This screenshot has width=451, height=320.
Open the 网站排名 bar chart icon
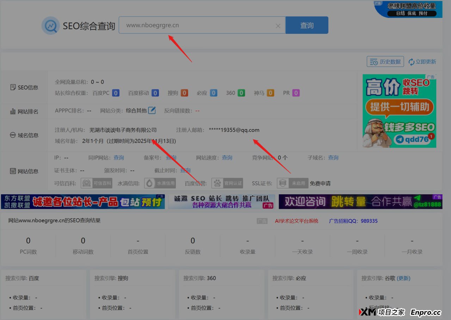13,111
